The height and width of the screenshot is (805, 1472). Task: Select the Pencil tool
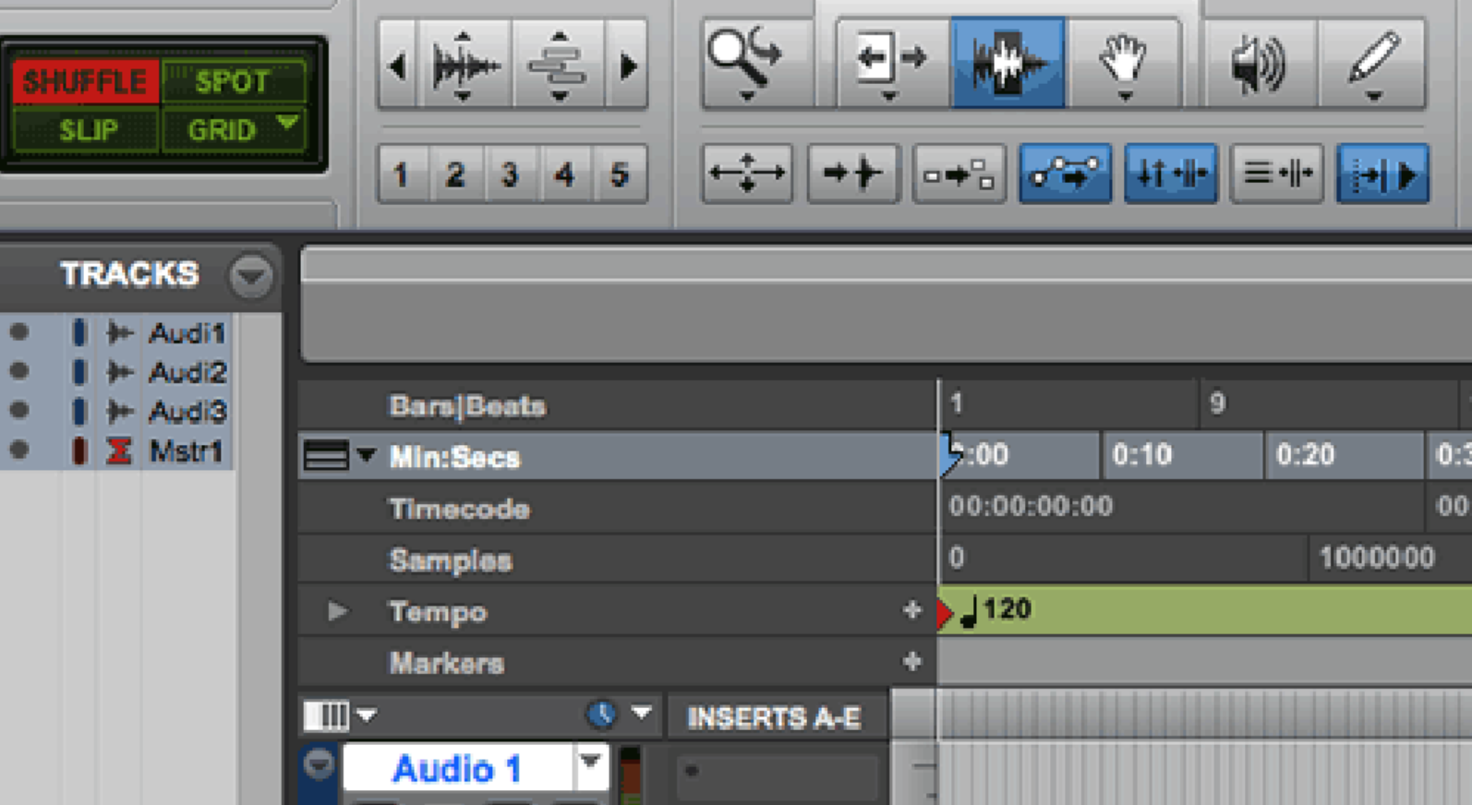click(x=1373, y=63)
